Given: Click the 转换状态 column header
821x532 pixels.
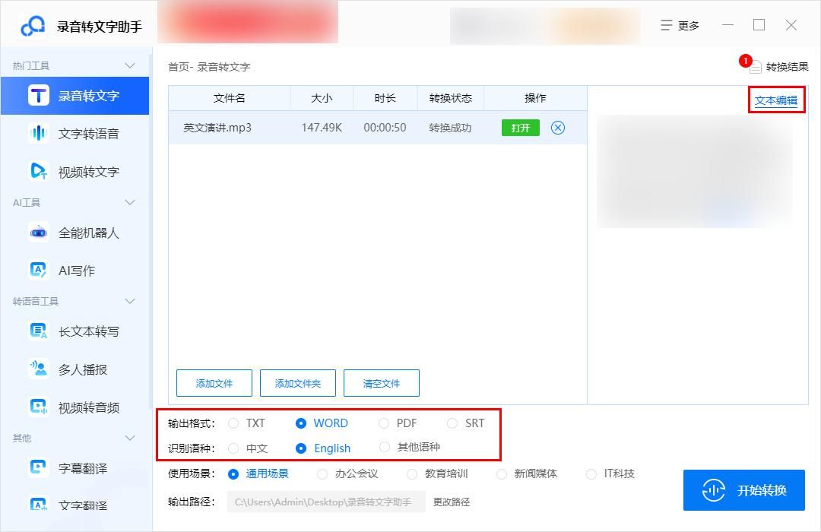Looking at the screenshot, I should [x=451, y=98].
